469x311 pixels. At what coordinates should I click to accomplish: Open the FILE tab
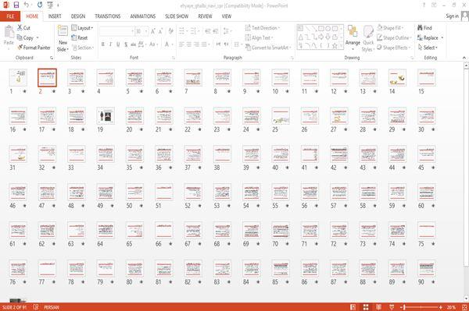coord(10,16)
